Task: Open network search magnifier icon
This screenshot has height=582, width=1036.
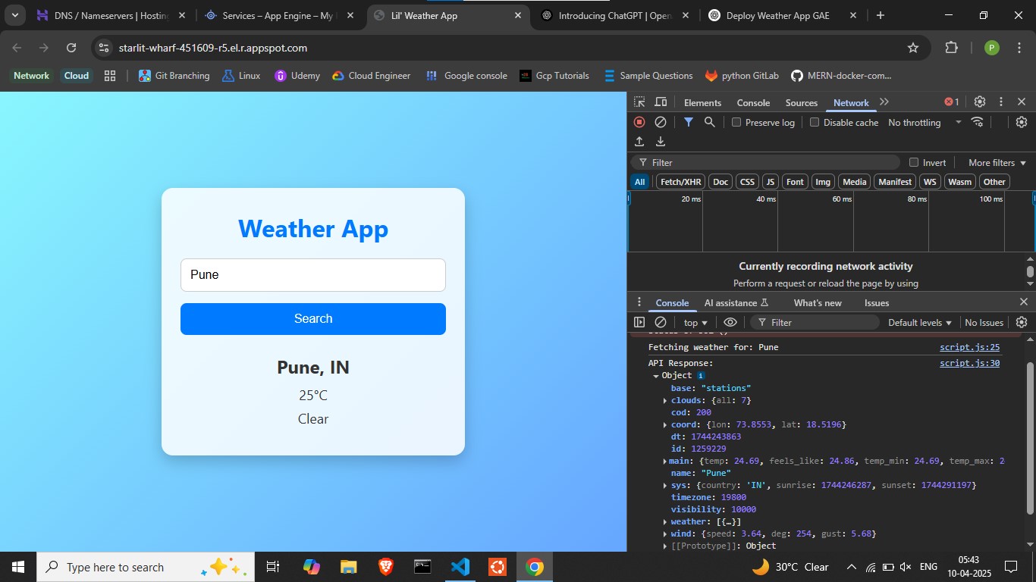Action: click(x=709, y=122)
